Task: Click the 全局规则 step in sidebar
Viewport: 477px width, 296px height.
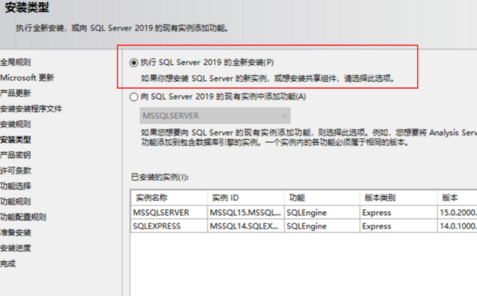Action: click(15, 62)
